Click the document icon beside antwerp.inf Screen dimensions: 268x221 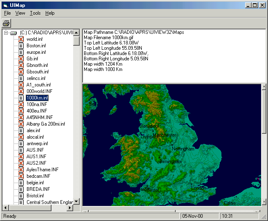pyautogui.click(x=21, y=144)
